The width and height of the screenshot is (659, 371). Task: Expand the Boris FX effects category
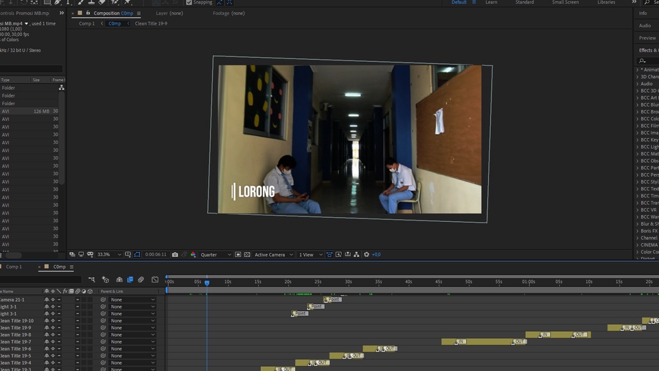click(638, 231)
